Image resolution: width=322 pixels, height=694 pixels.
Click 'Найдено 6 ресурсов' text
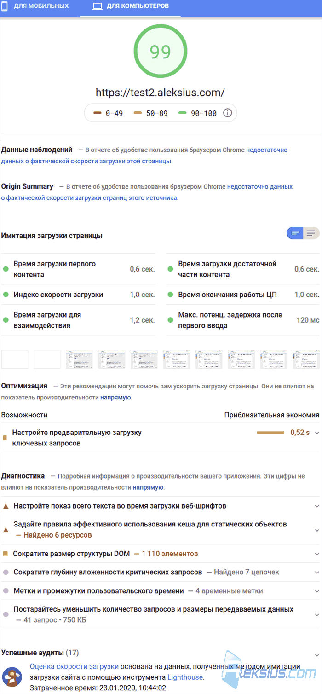(57, 535)
